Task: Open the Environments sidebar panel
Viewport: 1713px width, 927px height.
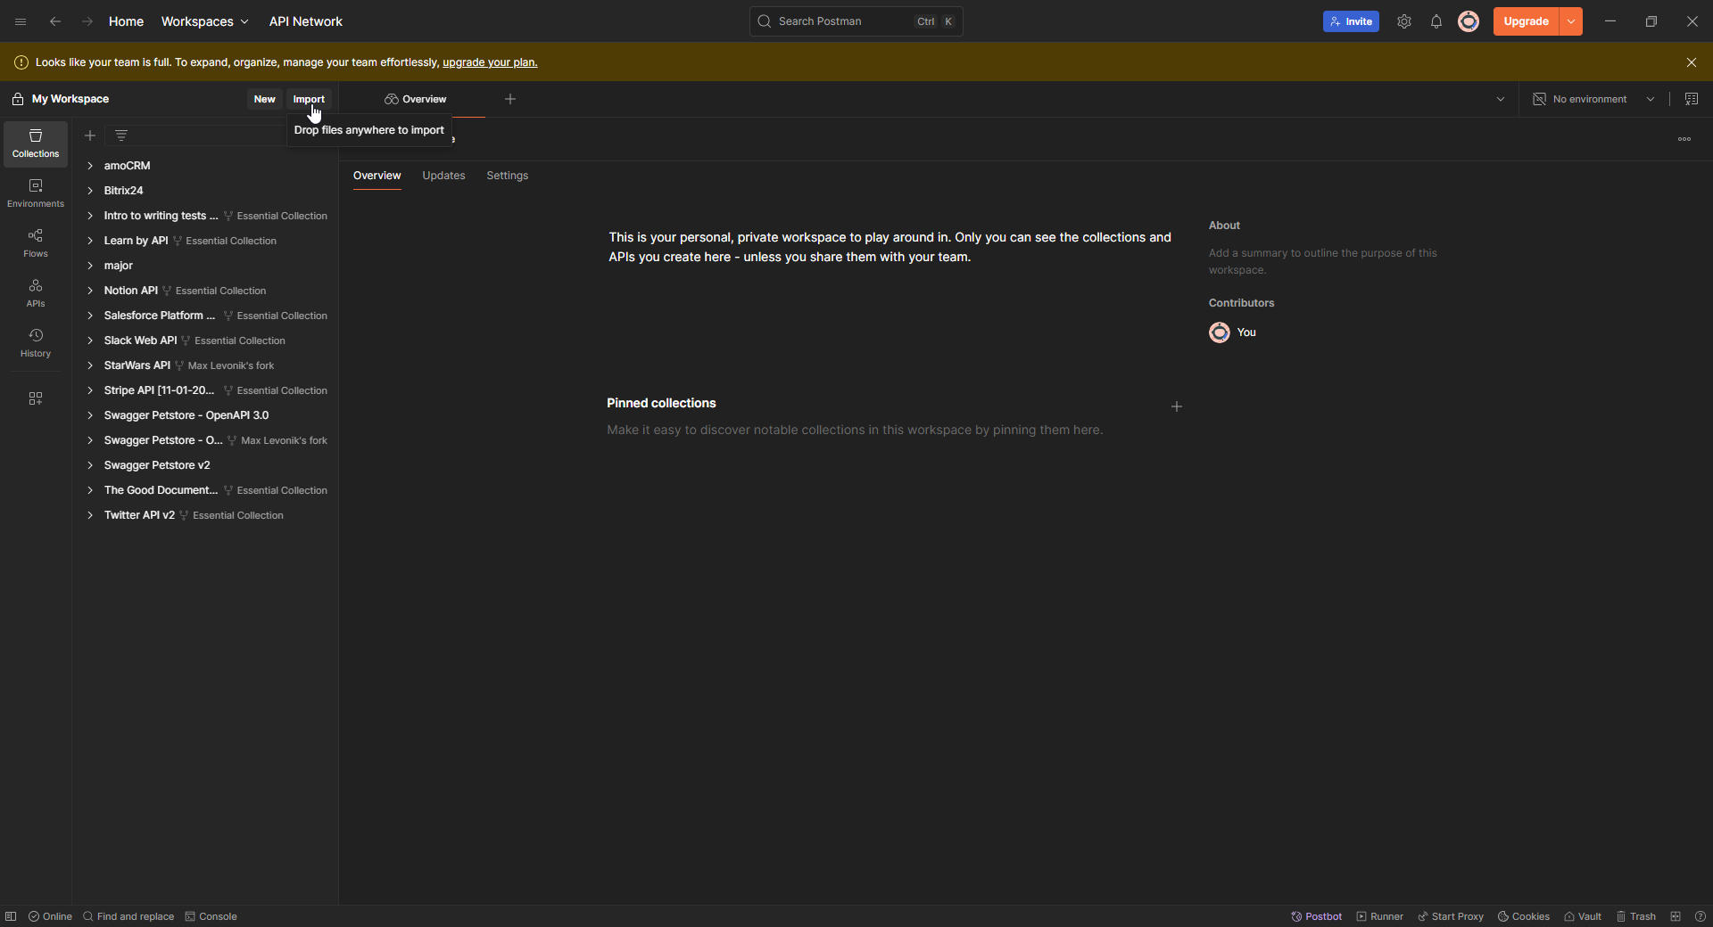Action: pos(36,193)
